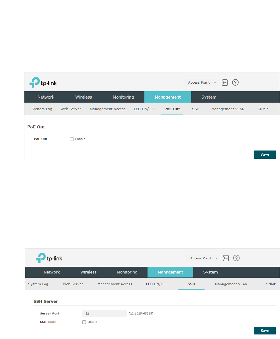Select the SSH tab in the SSH Server panel
Viewport: 280px width, 339px height.
pos(191,284)
